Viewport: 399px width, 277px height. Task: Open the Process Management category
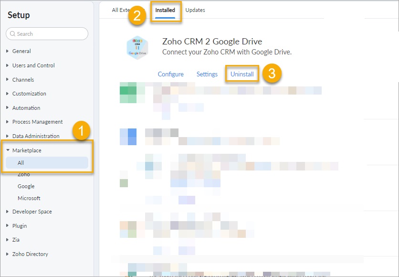[37, 122]
